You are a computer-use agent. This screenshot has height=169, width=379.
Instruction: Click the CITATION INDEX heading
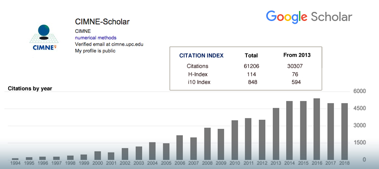coord(201,56)
